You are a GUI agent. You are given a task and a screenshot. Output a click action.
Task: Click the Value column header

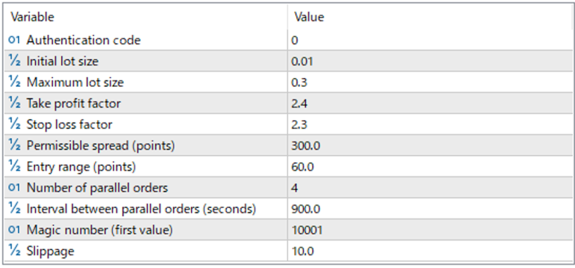click(x=309, y=17)
